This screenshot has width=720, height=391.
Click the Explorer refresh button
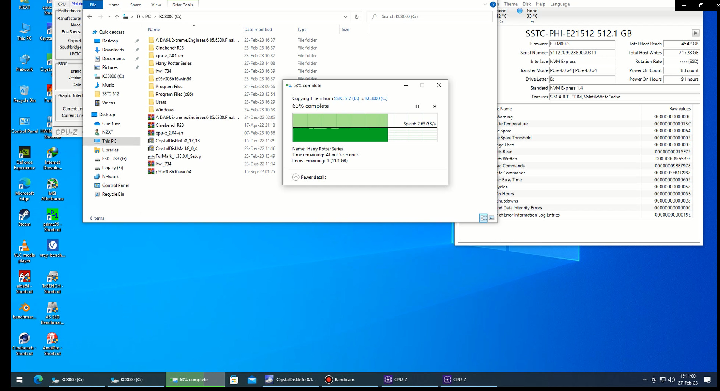coord(356,17)
